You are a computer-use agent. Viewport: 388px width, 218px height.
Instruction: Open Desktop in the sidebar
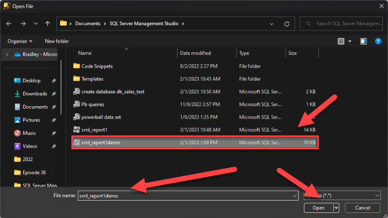[x=31, y=81]
